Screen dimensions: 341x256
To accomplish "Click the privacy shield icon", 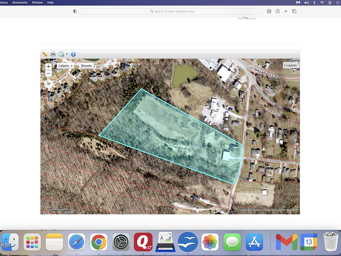I will pos(75,11).
